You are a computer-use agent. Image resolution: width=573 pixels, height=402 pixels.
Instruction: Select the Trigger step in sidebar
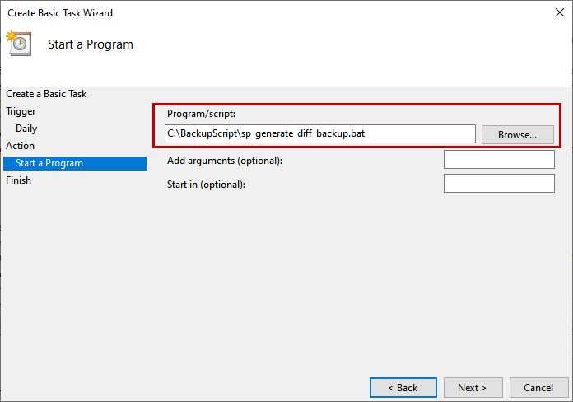21,111
